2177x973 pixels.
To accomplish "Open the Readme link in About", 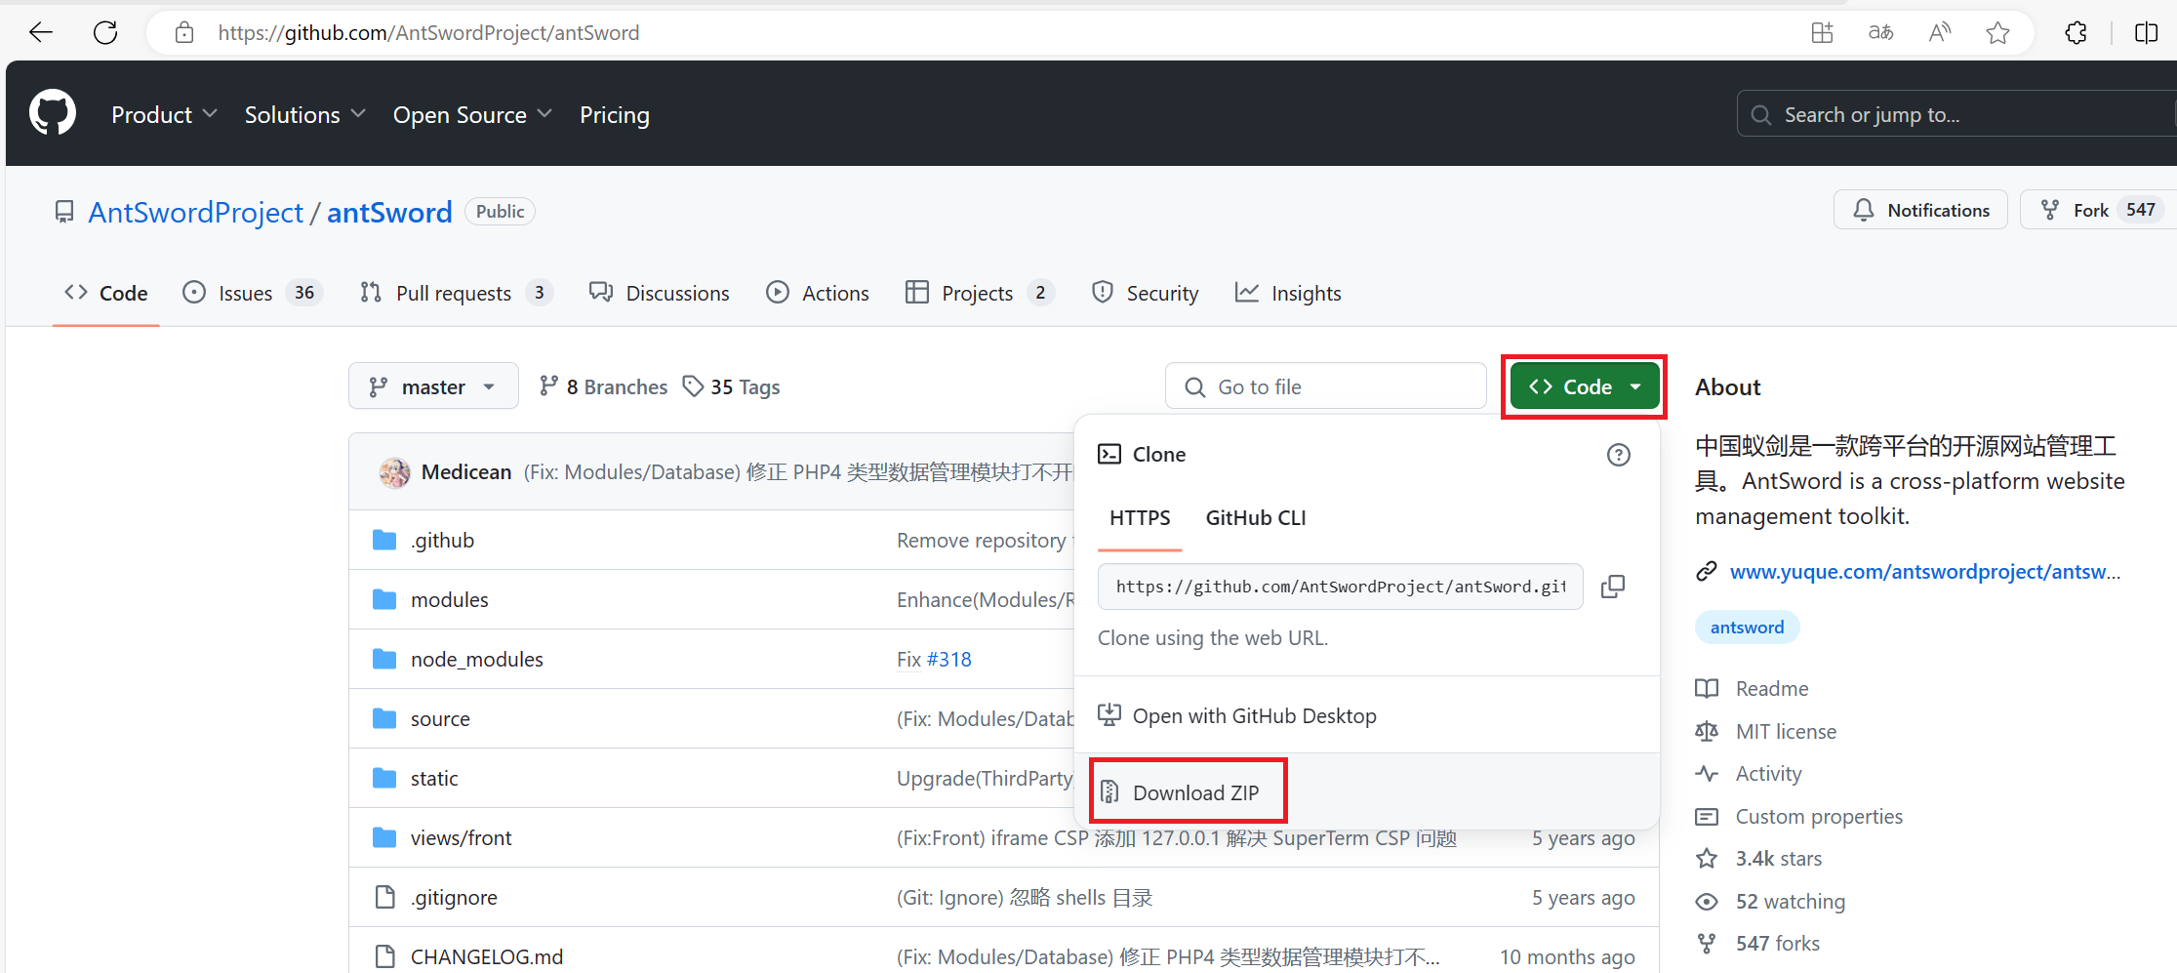I will tap(1772, 688).
